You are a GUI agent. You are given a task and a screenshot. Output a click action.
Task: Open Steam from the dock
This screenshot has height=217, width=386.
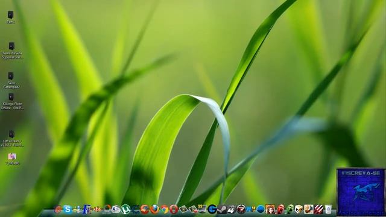click(x=223, y=209)
